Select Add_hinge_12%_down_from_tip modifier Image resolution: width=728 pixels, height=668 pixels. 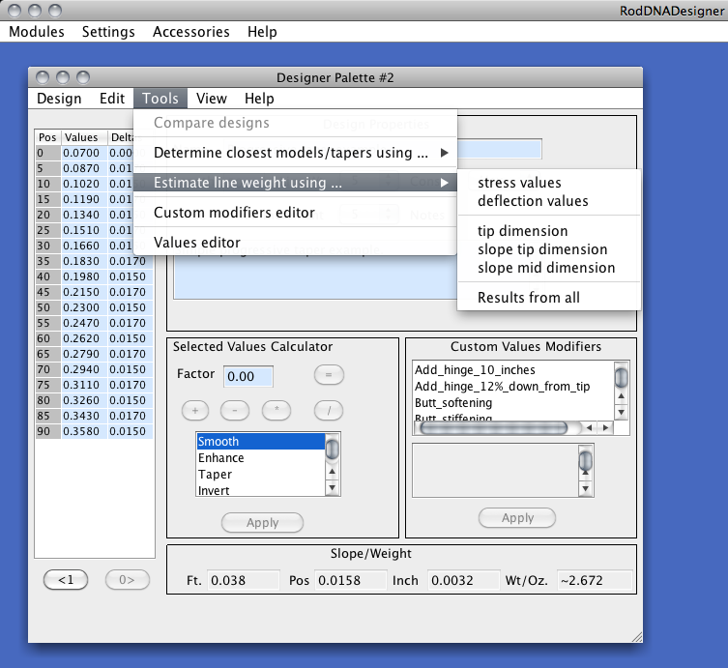pos(502,387)
